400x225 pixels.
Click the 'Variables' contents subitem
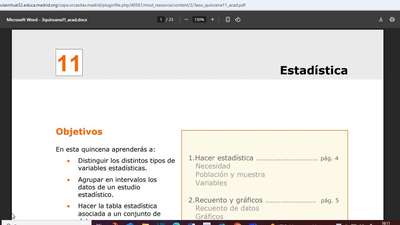[211, 183]
